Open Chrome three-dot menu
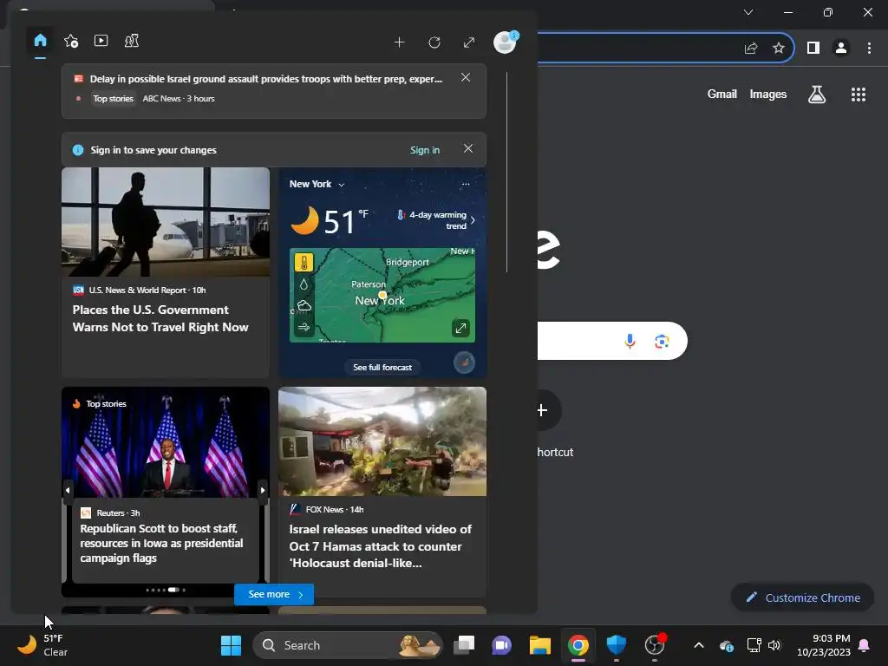 (x=869, y=49)
